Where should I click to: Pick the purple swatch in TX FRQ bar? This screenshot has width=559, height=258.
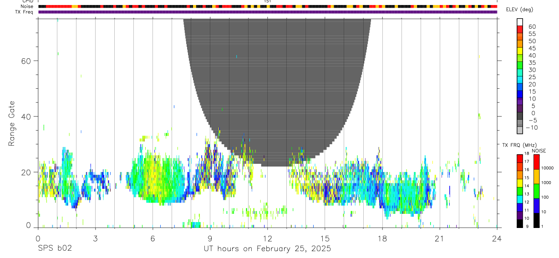(x=519, y=215)
